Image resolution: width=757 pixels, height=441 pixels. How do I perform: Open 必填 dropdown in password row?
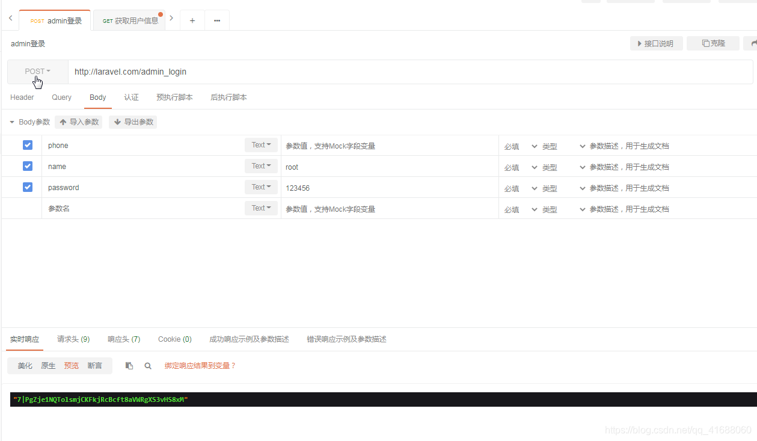520,188
